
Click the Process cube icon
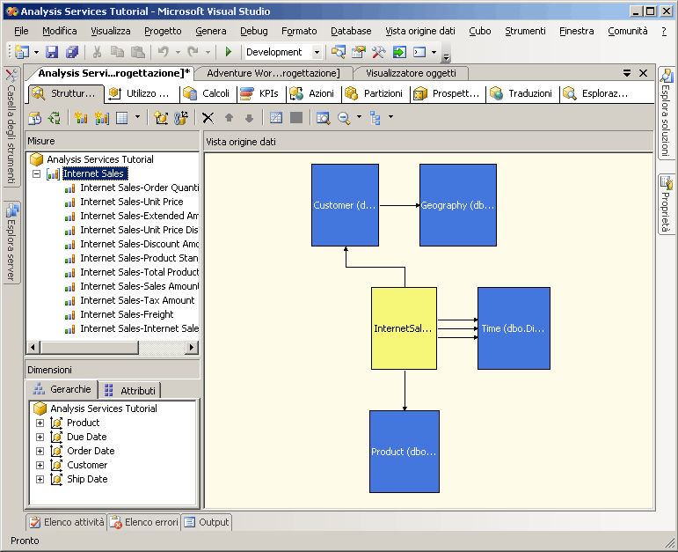[x=34, y=118]
